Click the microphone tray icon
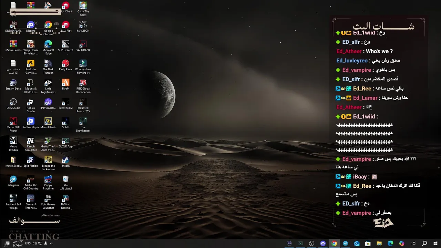 point(45,244)
